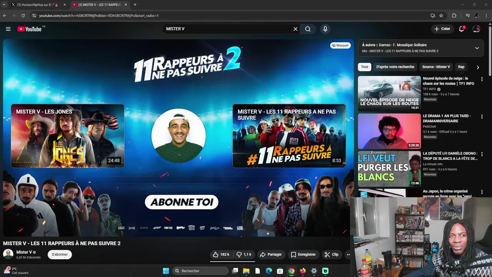
Task: Open Microsoft Store from taskbar
Action: coord(280,271)
